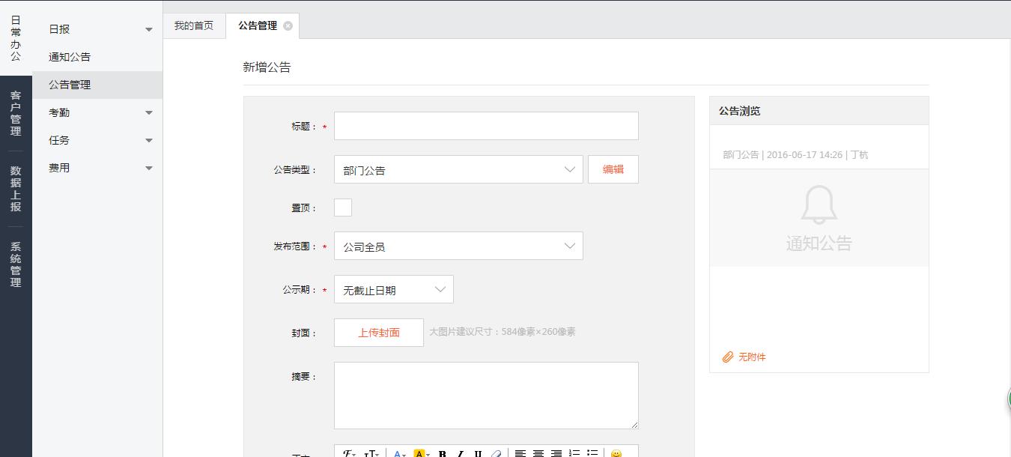Open the 发布范围 dropdown
The height and width of the screenshot is (457, 1011).
tap(458, 246)
